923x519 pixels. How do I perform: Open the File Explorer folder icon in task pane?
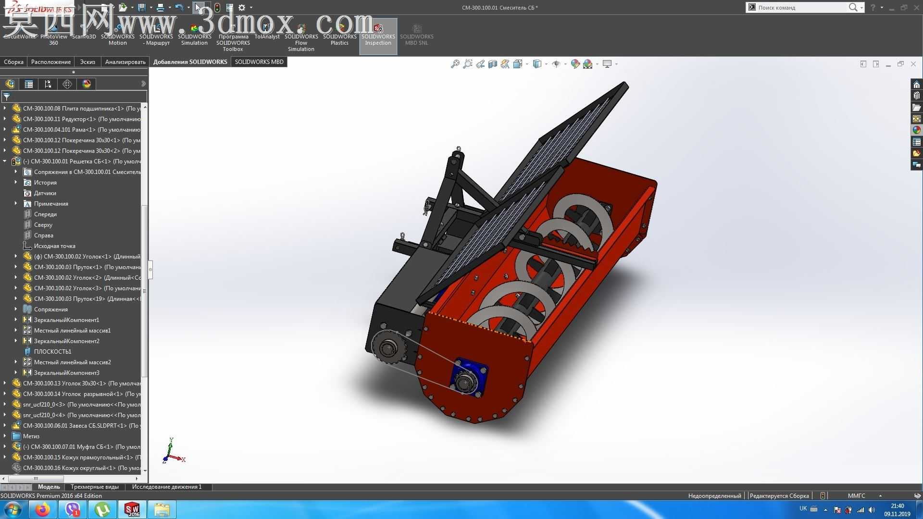click(x=917, y=107)
